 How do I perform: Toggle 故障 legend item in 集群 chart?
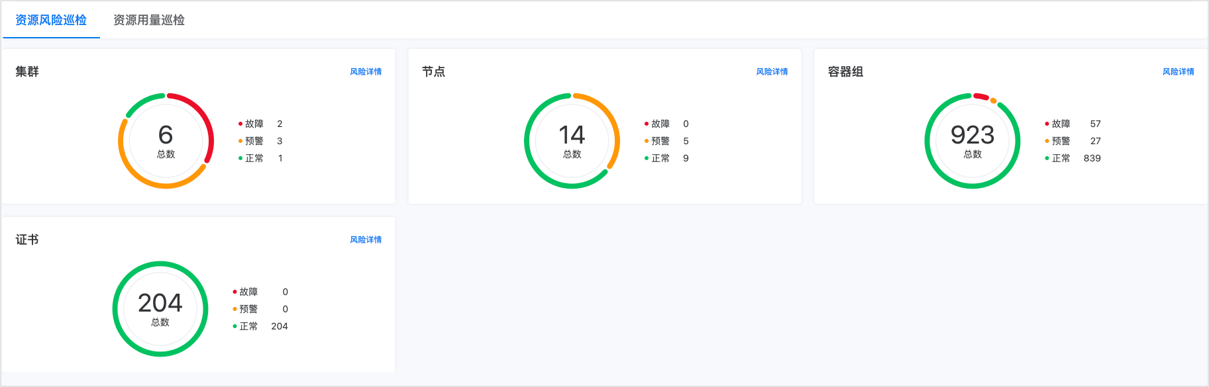point(254,124)
